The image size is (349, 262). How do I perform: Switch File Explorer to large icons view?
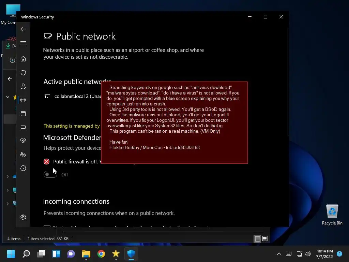pyautogui.click(x=265, y=238)
